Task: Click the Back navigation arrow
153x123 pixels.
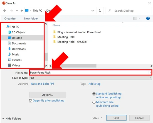Action: point(5,11)
